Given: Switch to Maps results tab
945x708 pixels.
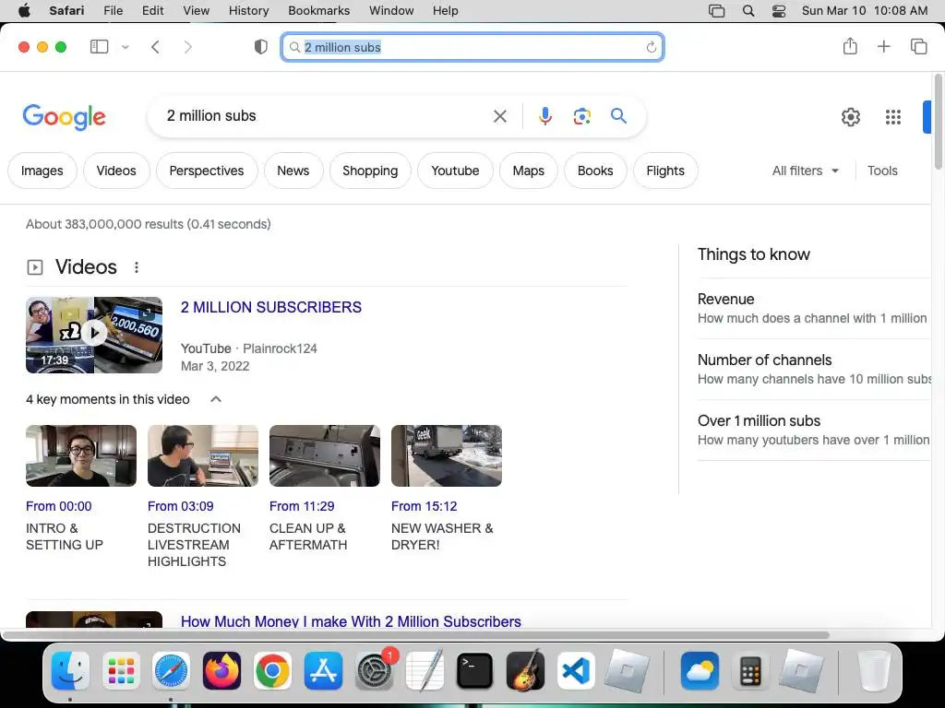Looking at the screenshot, I should click(x=529, y=171).
